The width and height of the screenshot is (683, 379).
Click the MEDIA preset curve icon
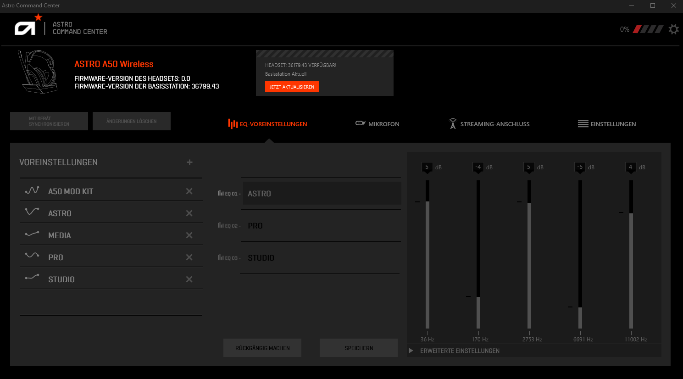point(31,234)
